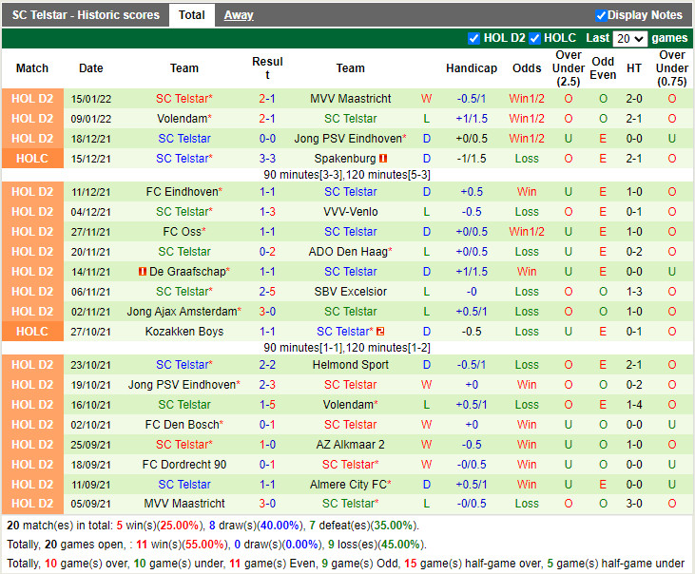Open ADO Den Haag team link
Image resolution: width=695 pixels, height=574 pixels.
[x=350, y=252]
